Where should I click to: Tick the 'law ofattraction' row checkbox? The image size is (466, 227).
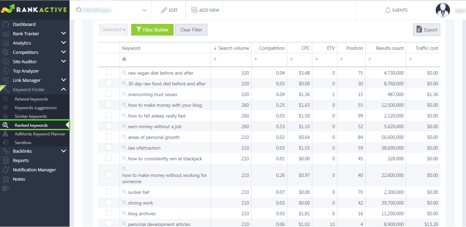(x=109, y=147)
